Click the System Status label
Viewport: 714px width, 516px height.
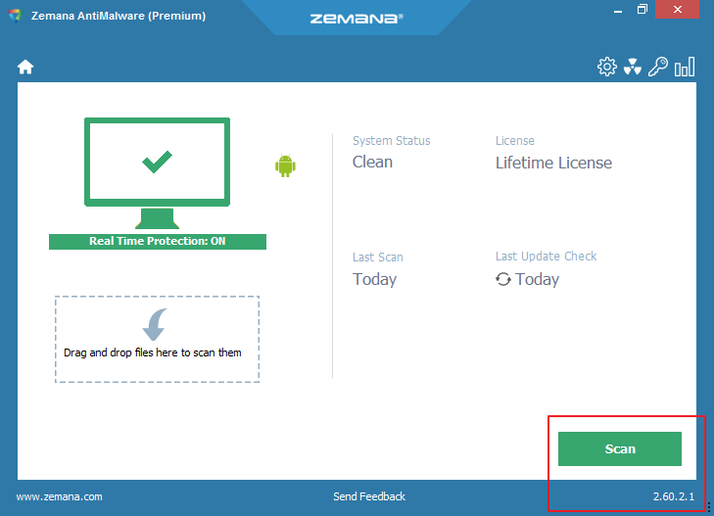pos(392,141)
